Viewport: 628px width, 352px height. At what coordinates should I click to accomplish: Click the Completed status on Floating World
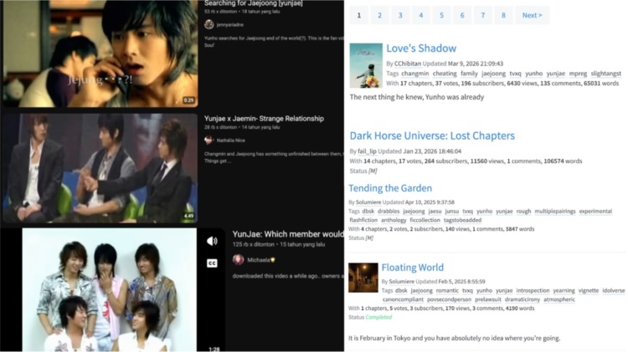(x=378, y=317)
